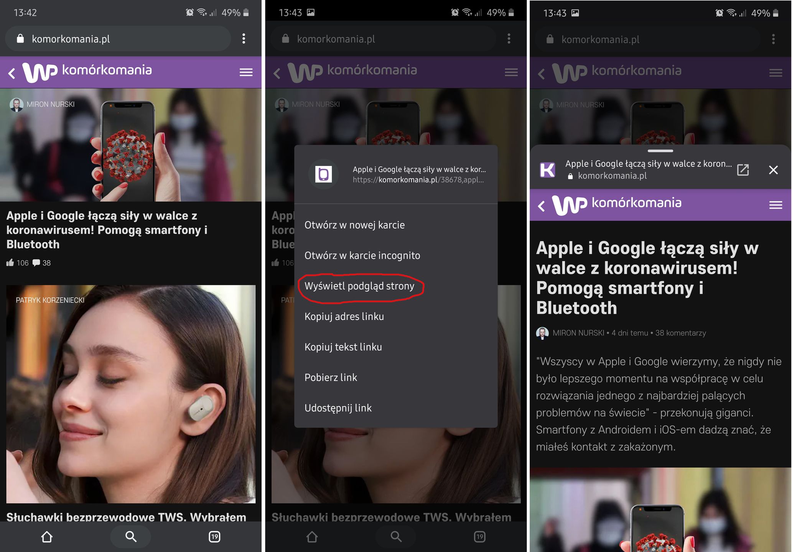Image resolution: width=792 pixels, height=552 pixels.
Task: Tap MIRON NURSKI author link in preview
Action: coord(578,333)
